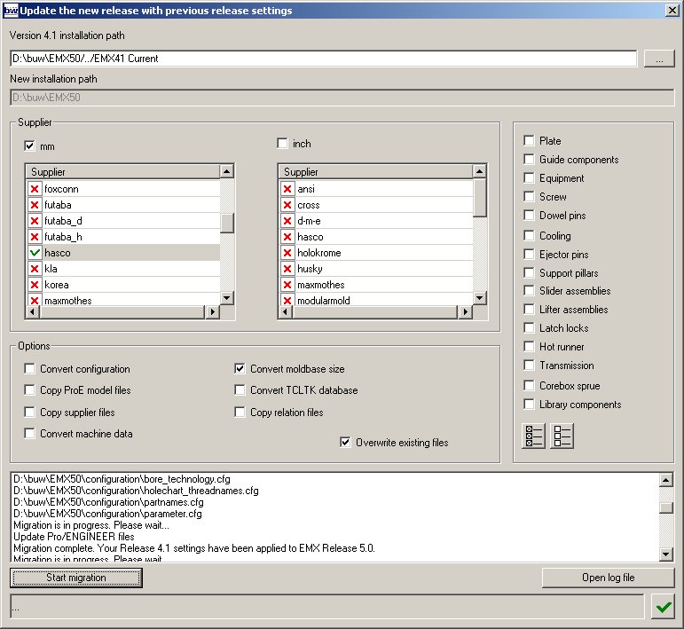This screenshot has width=684, height=629.
Task: Click Start migration button
Action: coord(76,578)
